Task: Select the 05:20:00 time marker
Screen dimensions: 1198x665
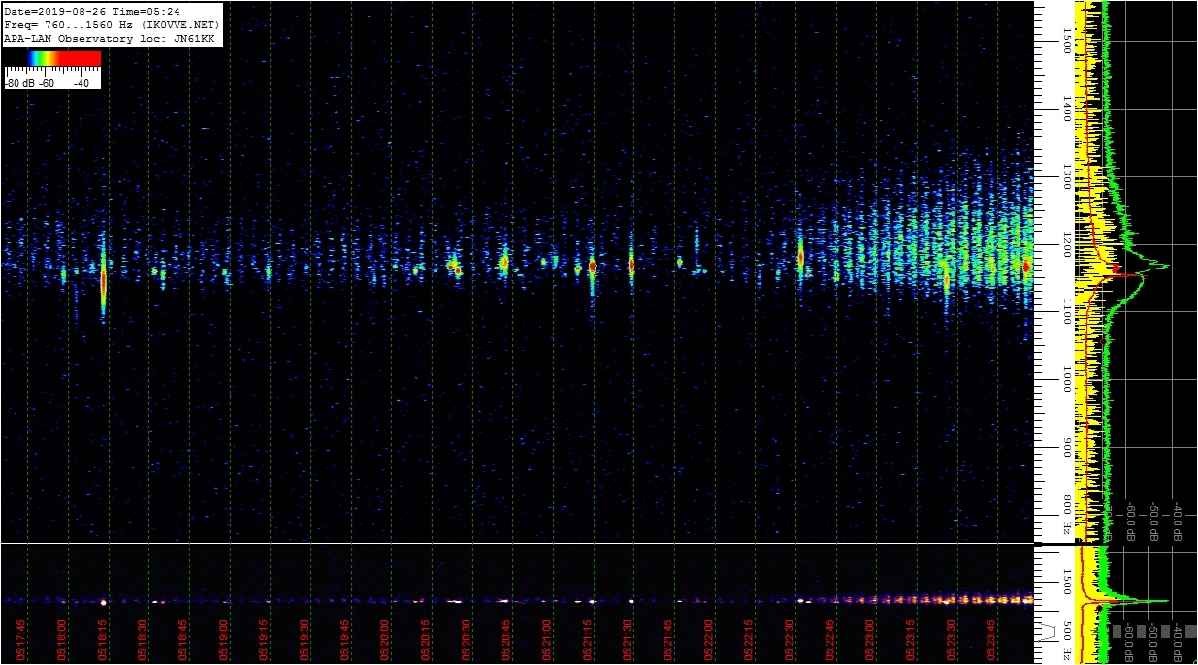Action: click(385, 640)
